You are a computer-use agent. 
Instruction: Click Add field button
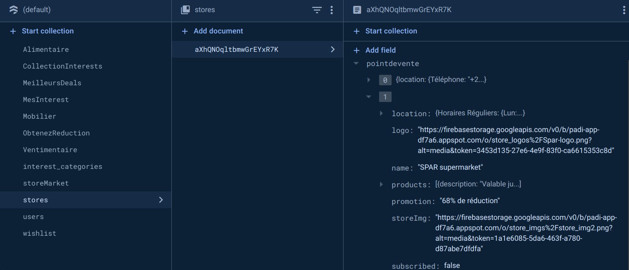coord(380,50)
